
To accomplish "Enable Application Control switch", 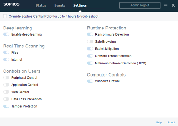I will [x=6, y=85].
